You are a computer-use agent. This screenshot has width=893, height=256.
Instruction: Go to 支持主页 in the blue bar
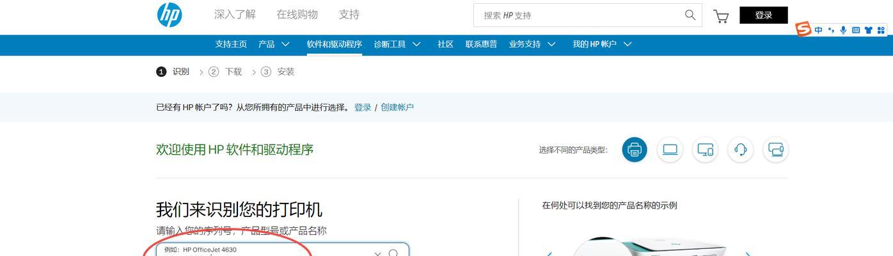click(x=231, y=44)
